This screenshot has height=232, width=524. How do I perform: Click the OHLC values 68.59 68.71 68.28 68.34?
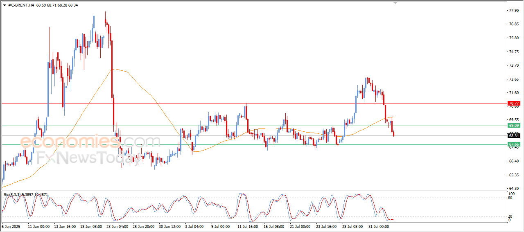tap(57, 5)
